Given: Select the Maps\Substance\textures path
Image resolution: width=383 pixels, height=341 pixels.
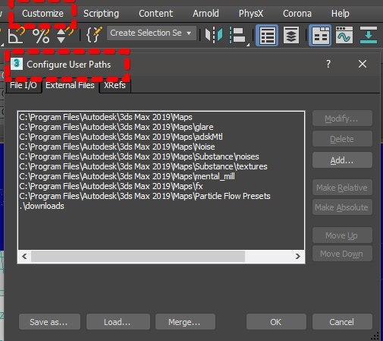Looking at the screenshot, I should point(143,166).
